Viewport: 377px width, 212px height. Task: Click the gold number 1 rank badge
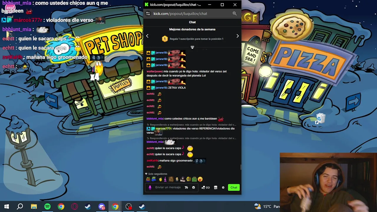click(x=165, y=39)
